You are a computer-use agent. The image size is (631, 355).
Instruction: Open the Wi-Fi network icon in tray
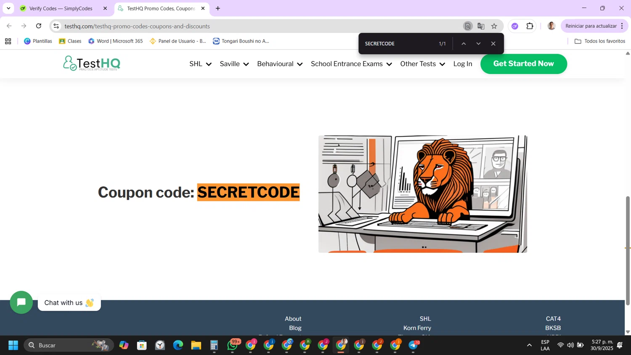coord(560,345)
